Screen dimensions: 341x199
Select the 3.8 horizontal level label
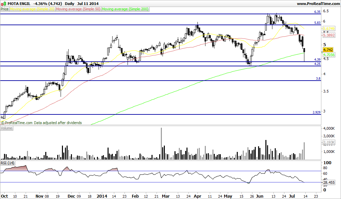pos(318,79)
